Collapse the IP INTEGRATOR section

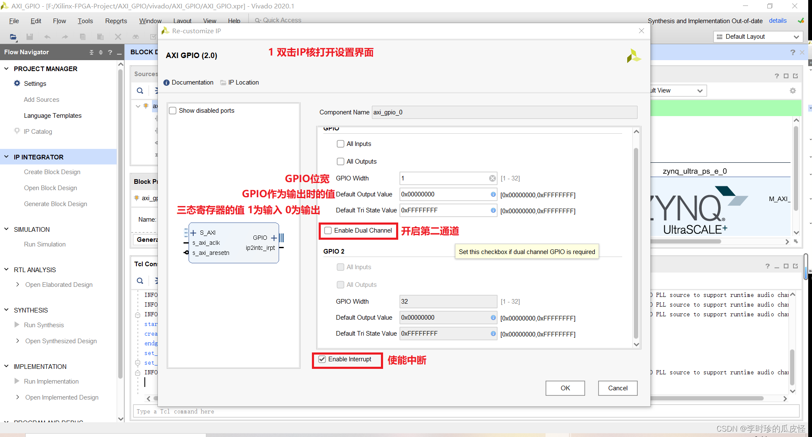(x=6, y=157)
